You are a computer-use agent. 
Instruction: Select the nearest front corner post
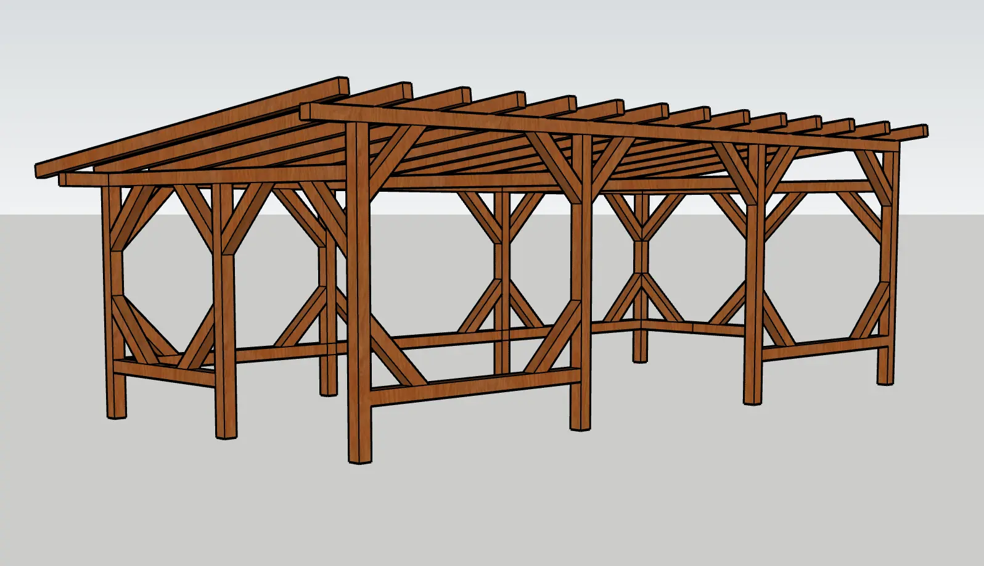[x=358, y=292]
